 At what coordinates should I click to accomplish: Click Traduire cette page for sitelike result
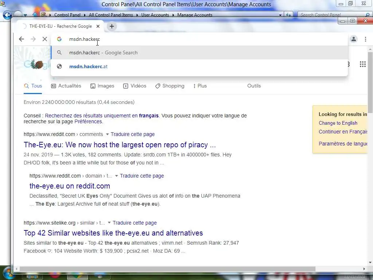click(x=135, y=223)
